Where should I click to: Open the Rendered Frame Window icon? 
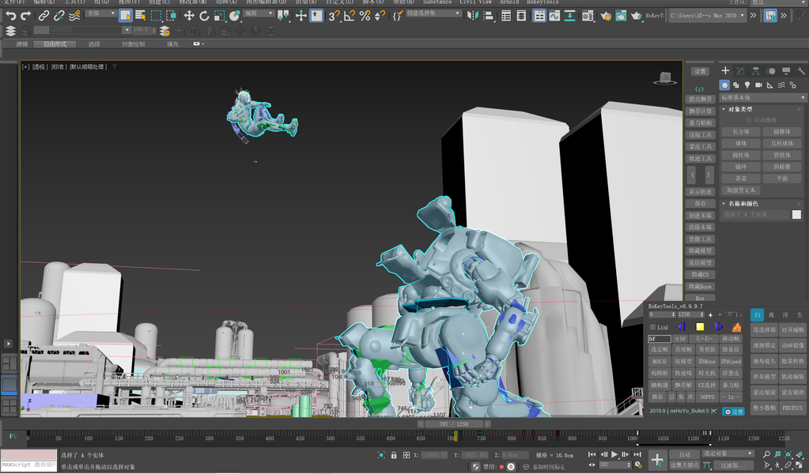[622, 16]
